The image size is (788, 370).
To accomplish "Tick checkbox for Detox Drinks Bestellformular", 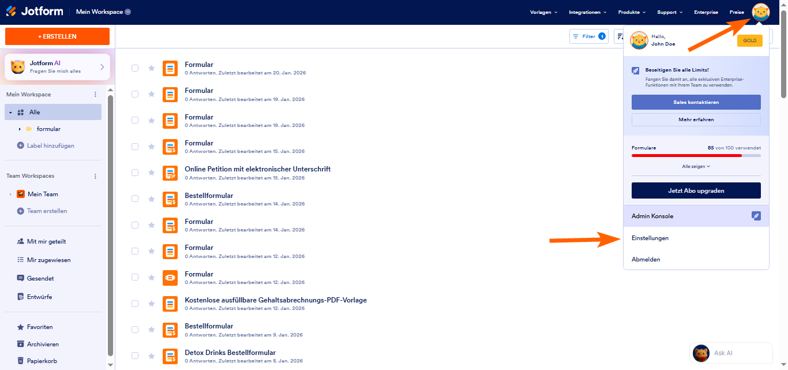I will coord(135,356).
